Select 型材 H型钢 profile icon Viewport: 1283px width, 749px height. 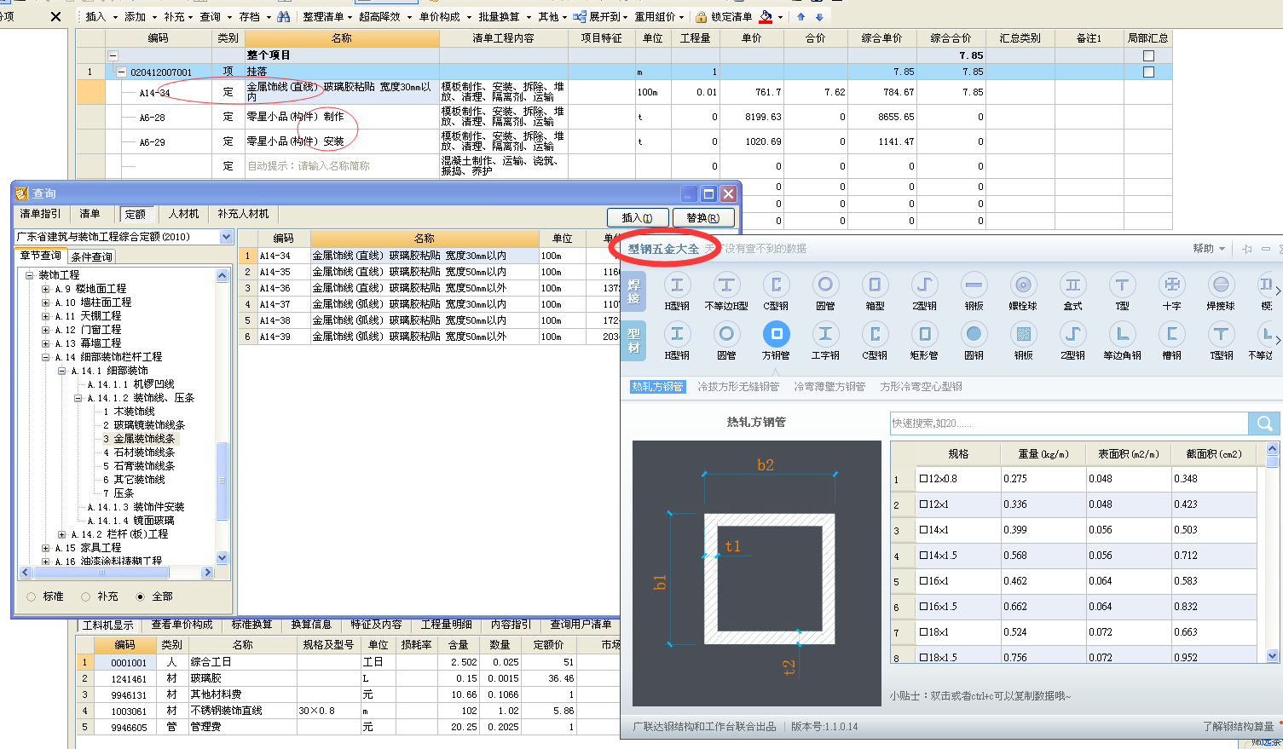click(x=677, y=334)
